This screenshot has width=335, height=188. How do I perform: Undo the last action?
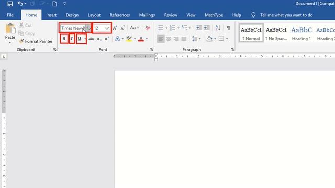tap(20, 4)
